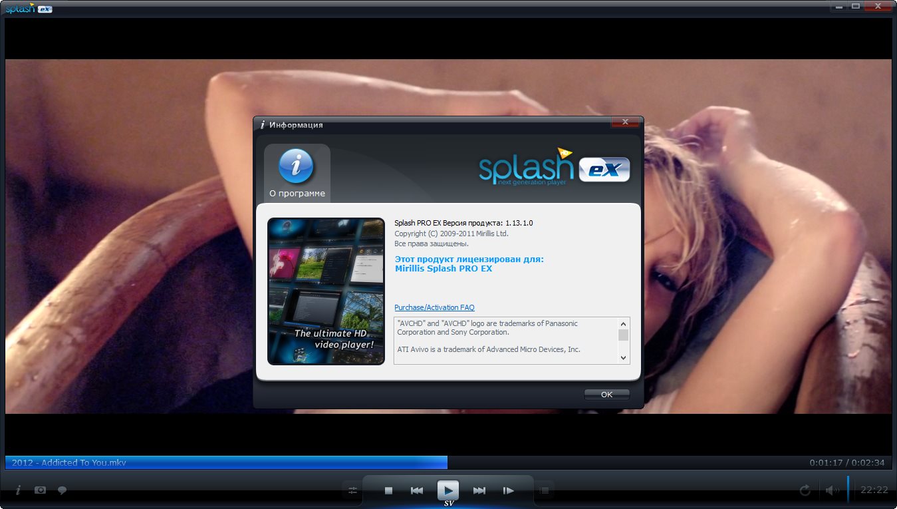Select the 'О программе' tab
Screen dimensions: 897x509
(297, 173)
